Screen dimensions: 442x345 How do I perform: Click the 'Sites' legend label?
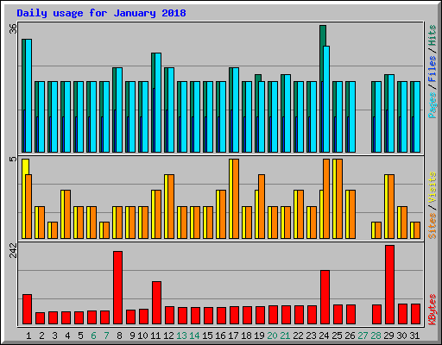pyautogui.click(x=433, y=226)
